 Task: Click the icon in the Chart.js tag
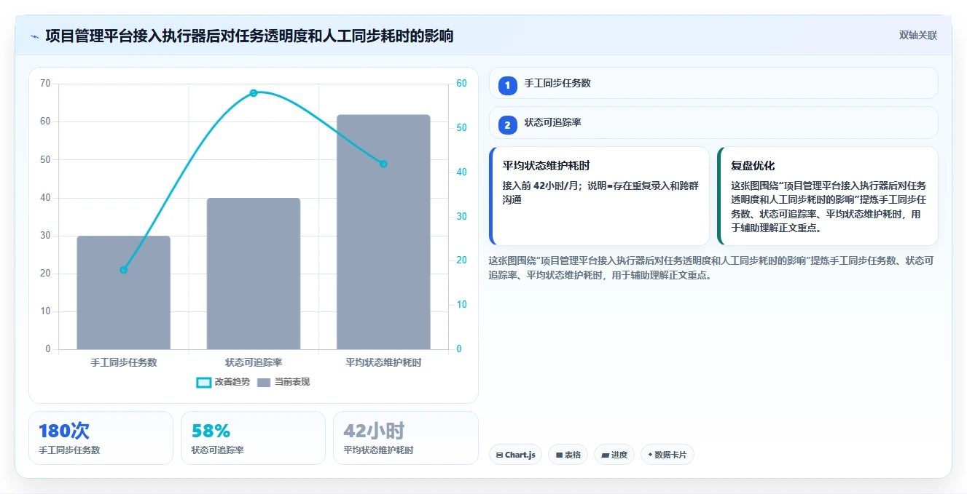[x=499, y=455]
